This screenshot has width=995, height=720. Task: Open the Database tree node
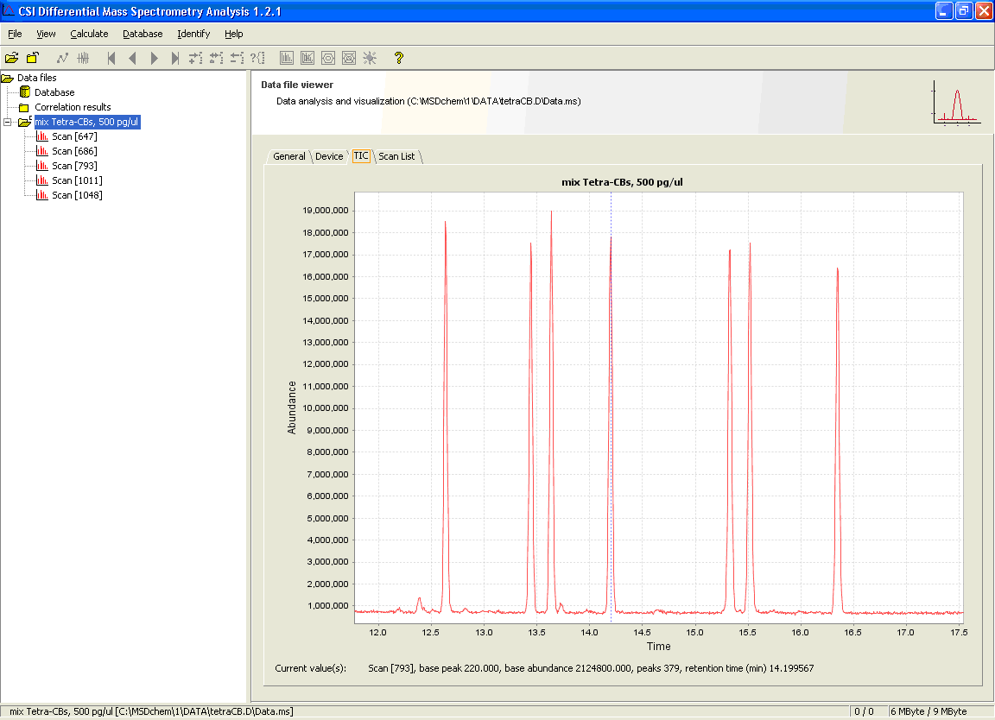coord(54,92)
